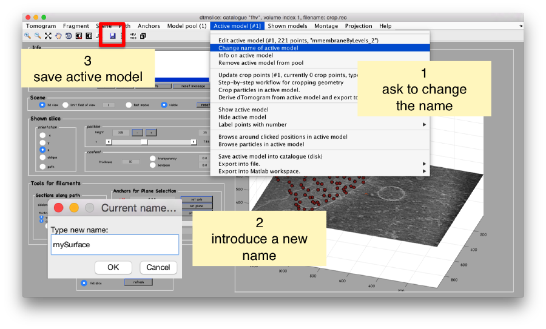Click the NEW MOD toolbar icon
The image size is (546, 329).
132,36
